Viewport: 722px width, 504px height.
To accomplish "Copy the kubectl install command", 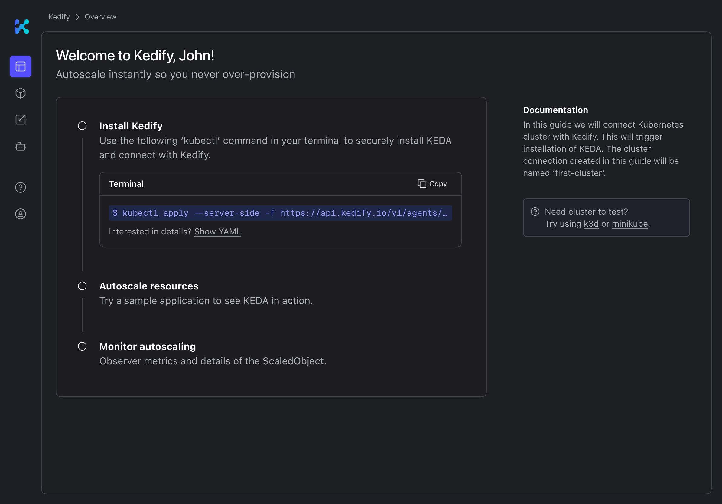I will tap(432, 184).
